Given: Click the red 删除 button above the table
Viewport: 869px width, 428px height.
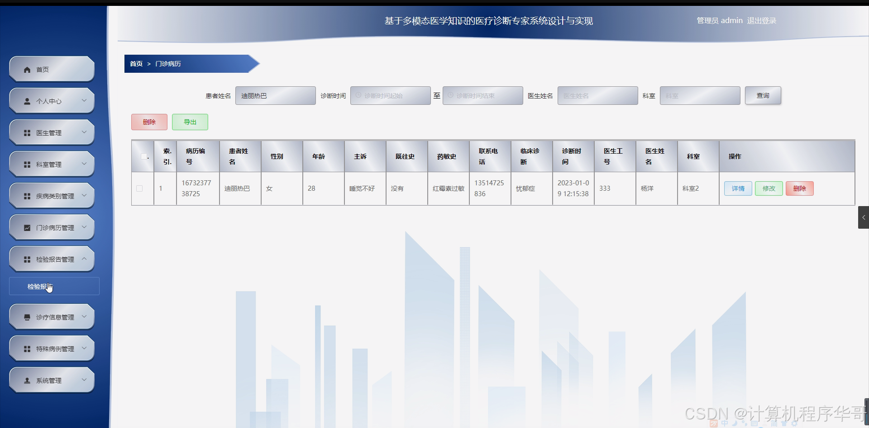Looking at the screenshot, I should 149,122.
